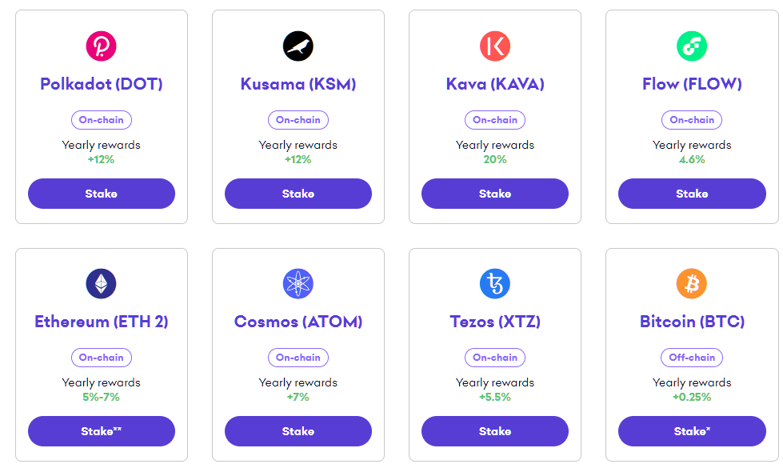Click the Off-chain badge on Bitcoin card
783x472 pixels.
point(692,358)
